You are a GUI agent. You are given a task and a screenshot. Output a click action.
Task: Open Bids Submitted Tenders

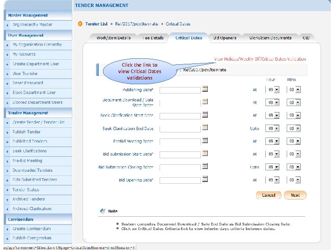[x=34, y=180]
